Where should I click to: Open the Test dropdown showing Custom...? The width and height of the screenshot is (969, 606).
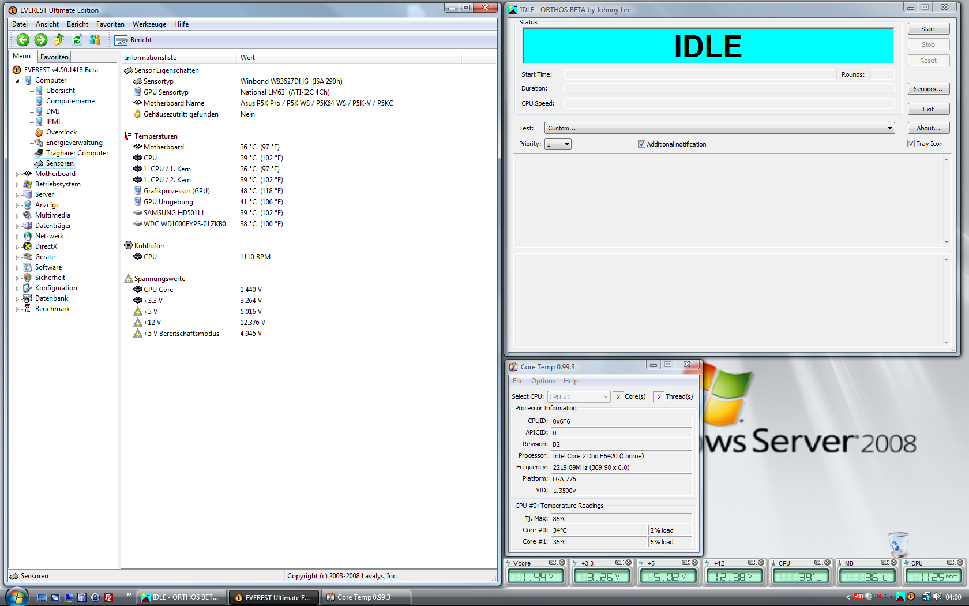[720, 128]
